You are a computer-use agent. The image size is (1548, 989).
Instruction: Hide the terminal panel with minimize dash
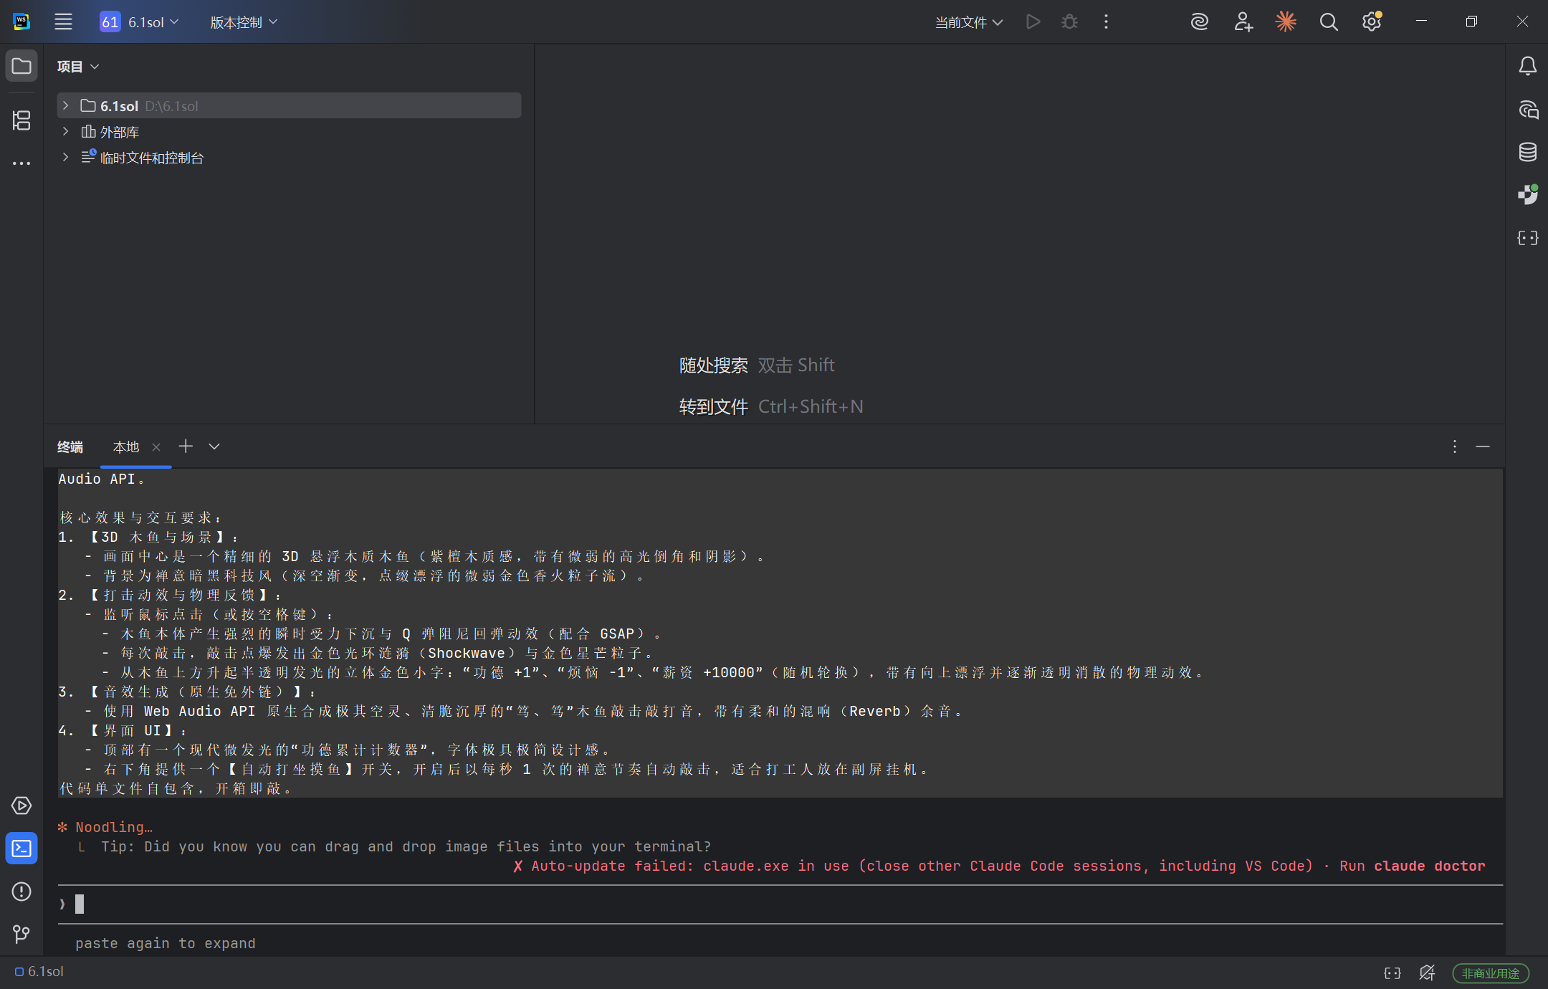tap(1483, 446)
